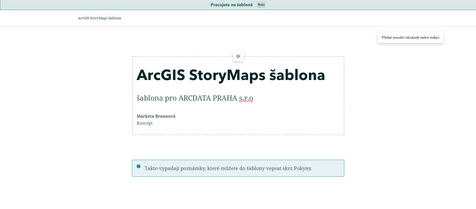Click the misspelled word "s.r.o" in subtitle
Viewport: 476px width, 209px height.
(246, 98)
